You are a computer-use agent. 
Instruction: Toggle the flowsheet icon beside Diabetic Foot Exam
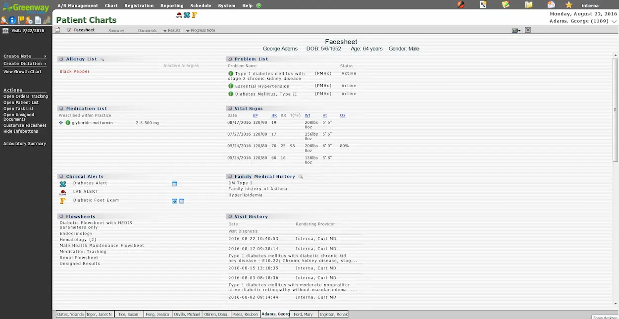click(x=181, y=201)
